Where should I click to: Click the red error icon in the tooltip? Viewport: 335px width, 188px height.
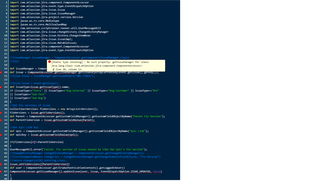coord(49,62)
